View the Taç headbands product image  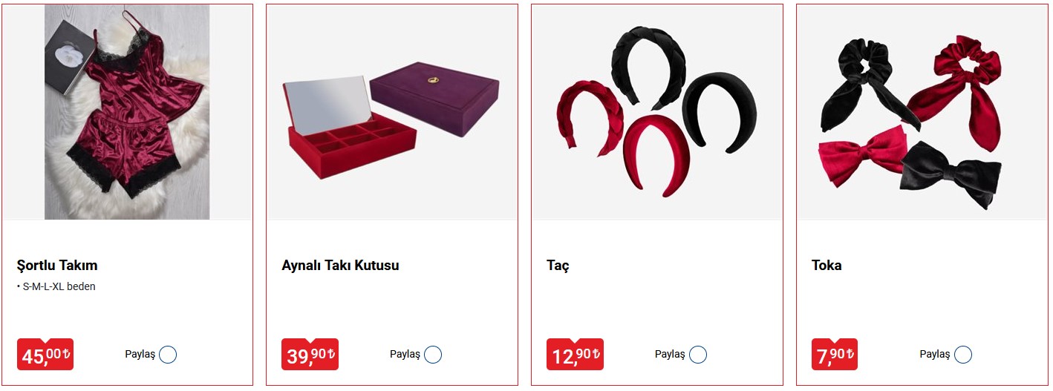pyautogui.click(x=657, y=112)
